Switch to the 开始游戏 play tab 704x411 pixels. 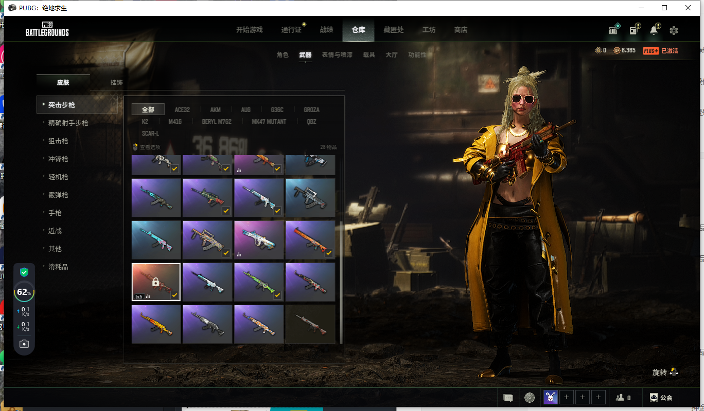click(249, 30)
